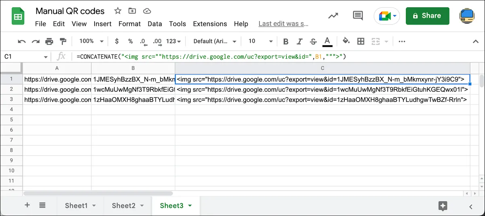The height and width of the screenshot is (216, 485).
Task: Format as currency with dollar sign
Action: (117, 41)
